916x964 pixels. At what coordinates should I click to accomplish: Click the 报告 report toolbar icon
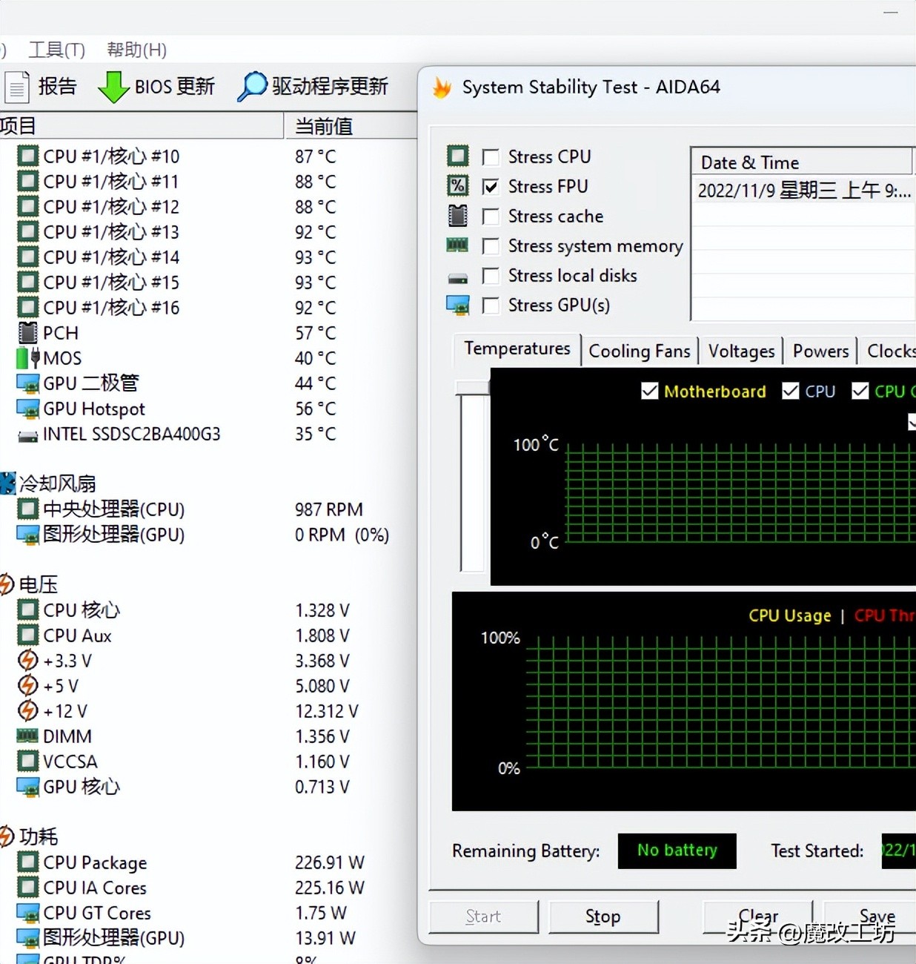click(16, 86)
